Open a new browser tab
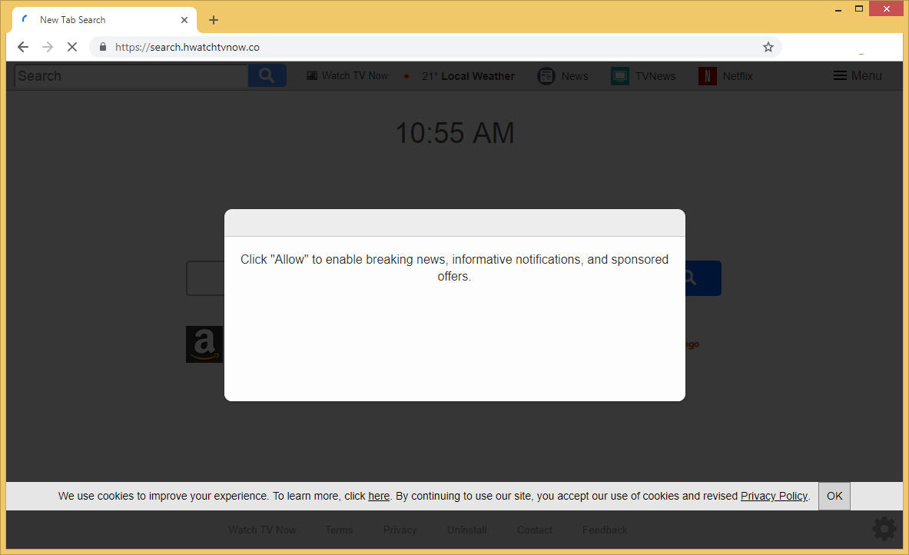 [214, 20]
